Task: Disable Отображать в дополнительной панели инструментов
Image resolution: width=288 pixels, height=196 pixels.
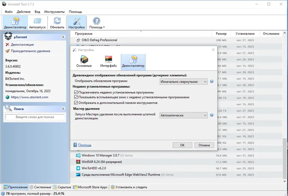Action: (76, 103)
